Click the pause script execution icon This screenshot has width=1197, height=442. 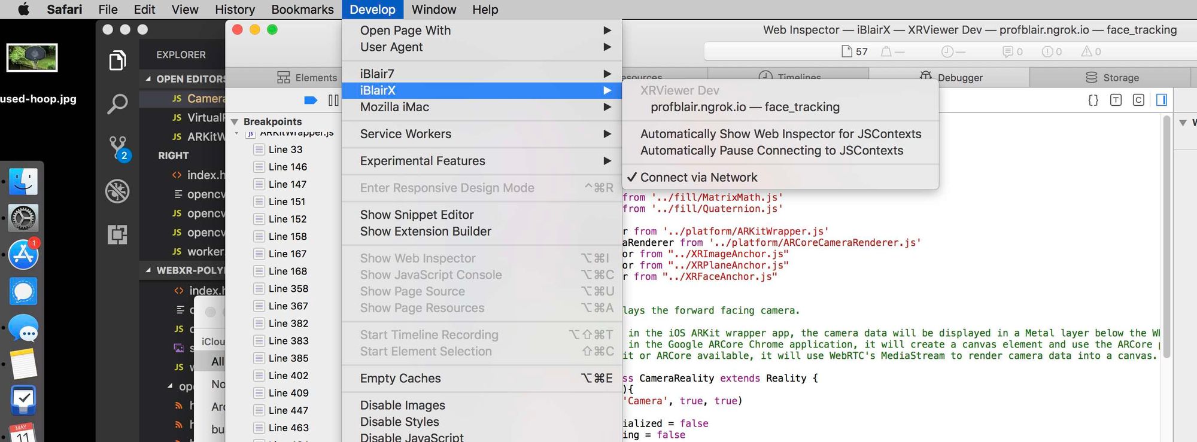[x=333, y=100]
